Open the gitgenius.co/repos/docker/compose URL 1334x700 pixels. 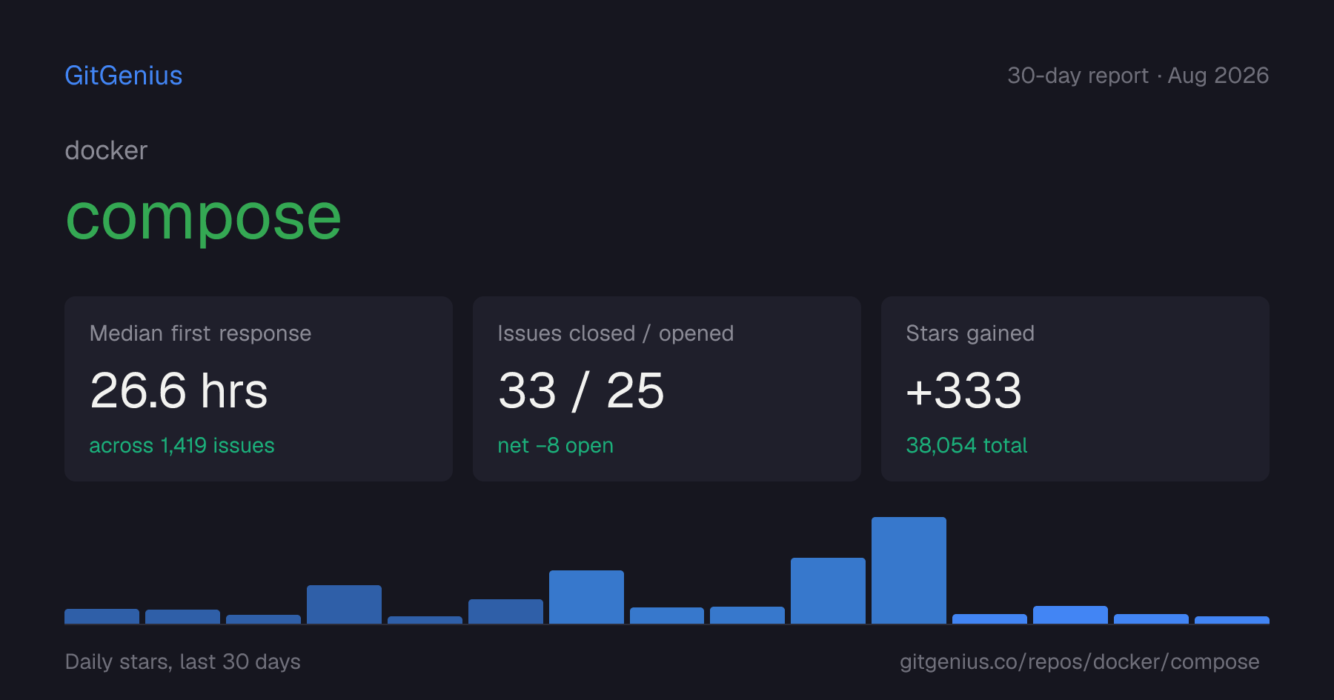point(1079,661)
